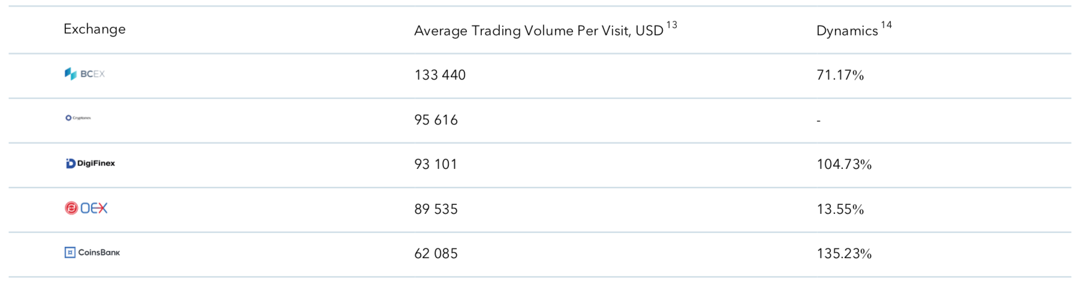Click the 62 085 volume value

(x=436, y=253)
